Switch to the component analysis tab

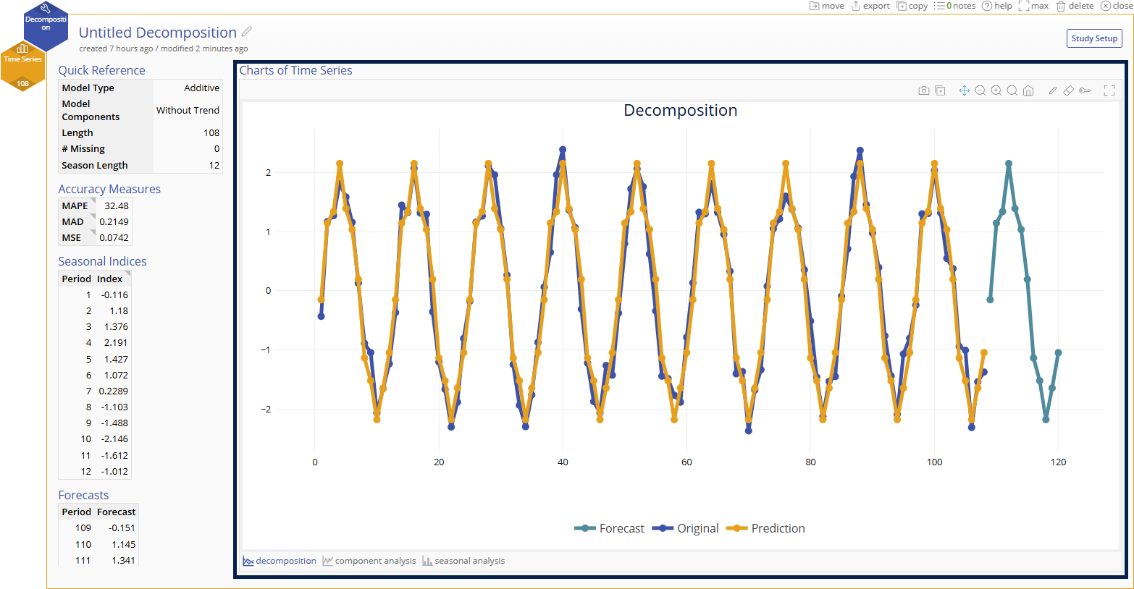click(369, 561)
